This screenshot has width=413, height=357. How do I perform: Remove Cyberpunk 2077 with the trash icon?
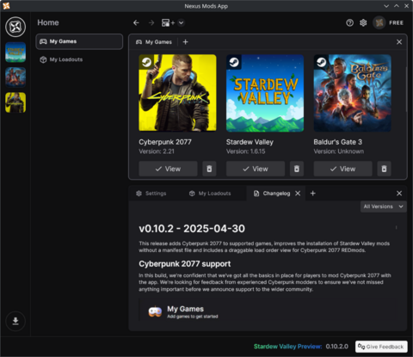(209, 169)
